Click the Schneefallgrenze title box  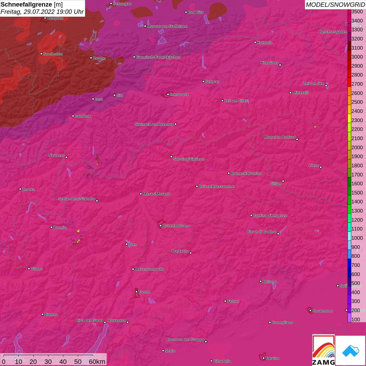(42, 8)
